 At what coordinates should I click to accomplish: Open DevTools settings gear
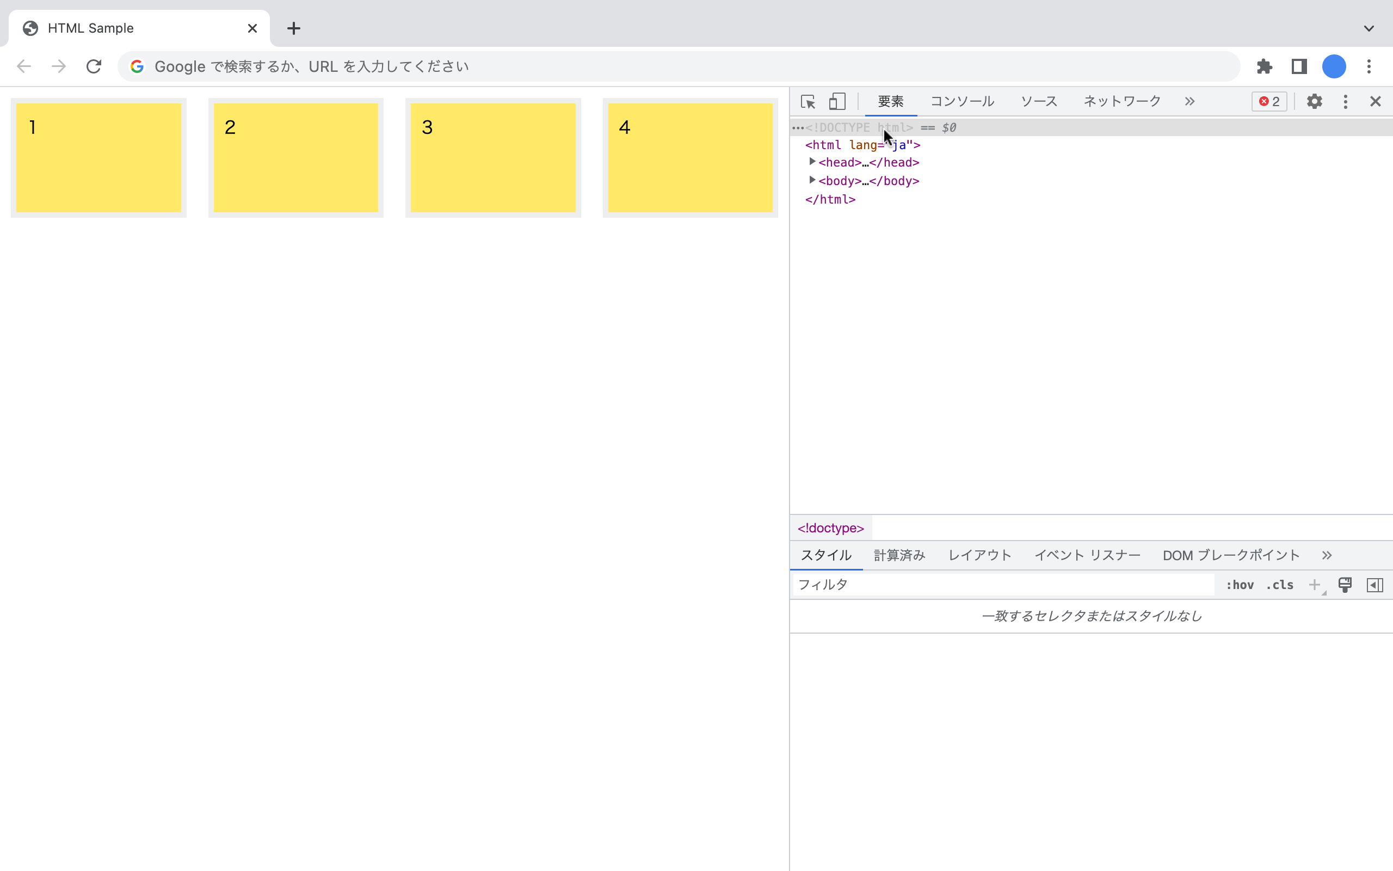click(1314, 101)
